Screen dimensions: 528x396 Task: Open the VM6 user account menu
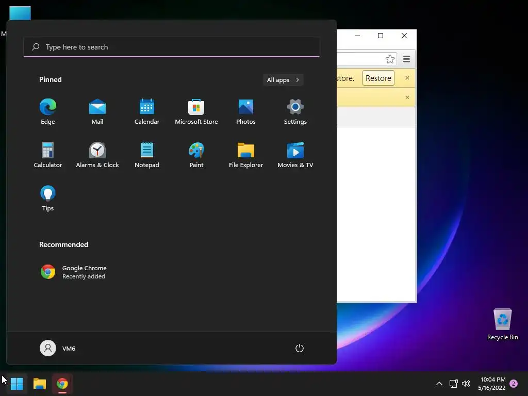click(58, 348)
